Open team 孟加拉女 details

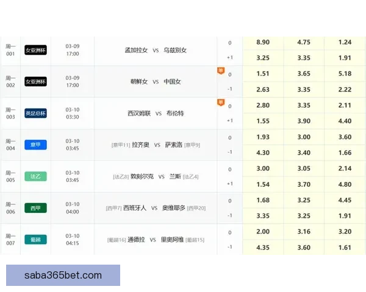point(136,50)
